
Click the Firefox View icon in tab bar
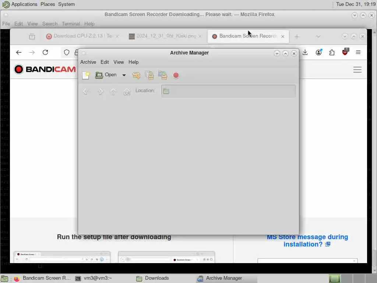pyautogui.click(x=32, y=36)
